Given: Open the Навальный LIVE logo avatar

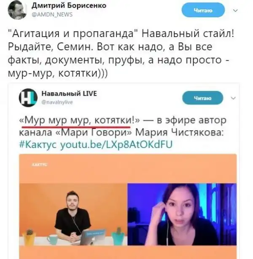Looking at the screenshot, I should 28,97.
